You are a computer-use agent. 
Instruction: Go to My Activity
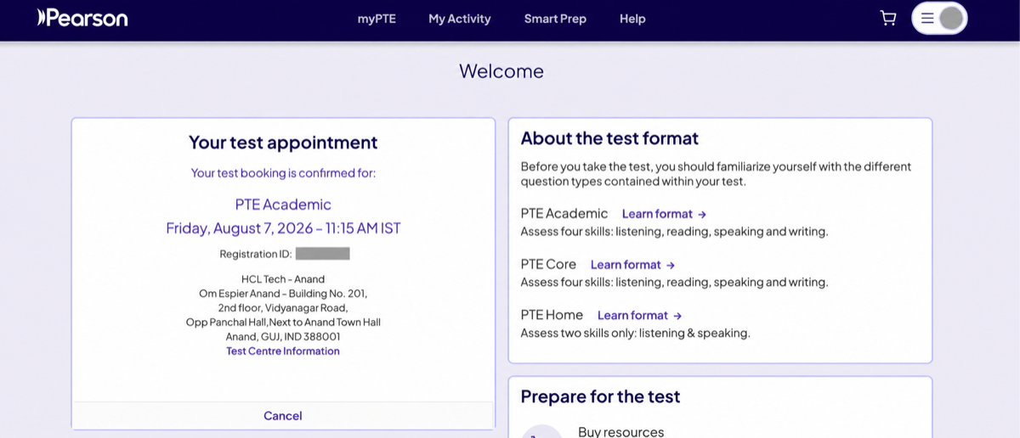460,19
